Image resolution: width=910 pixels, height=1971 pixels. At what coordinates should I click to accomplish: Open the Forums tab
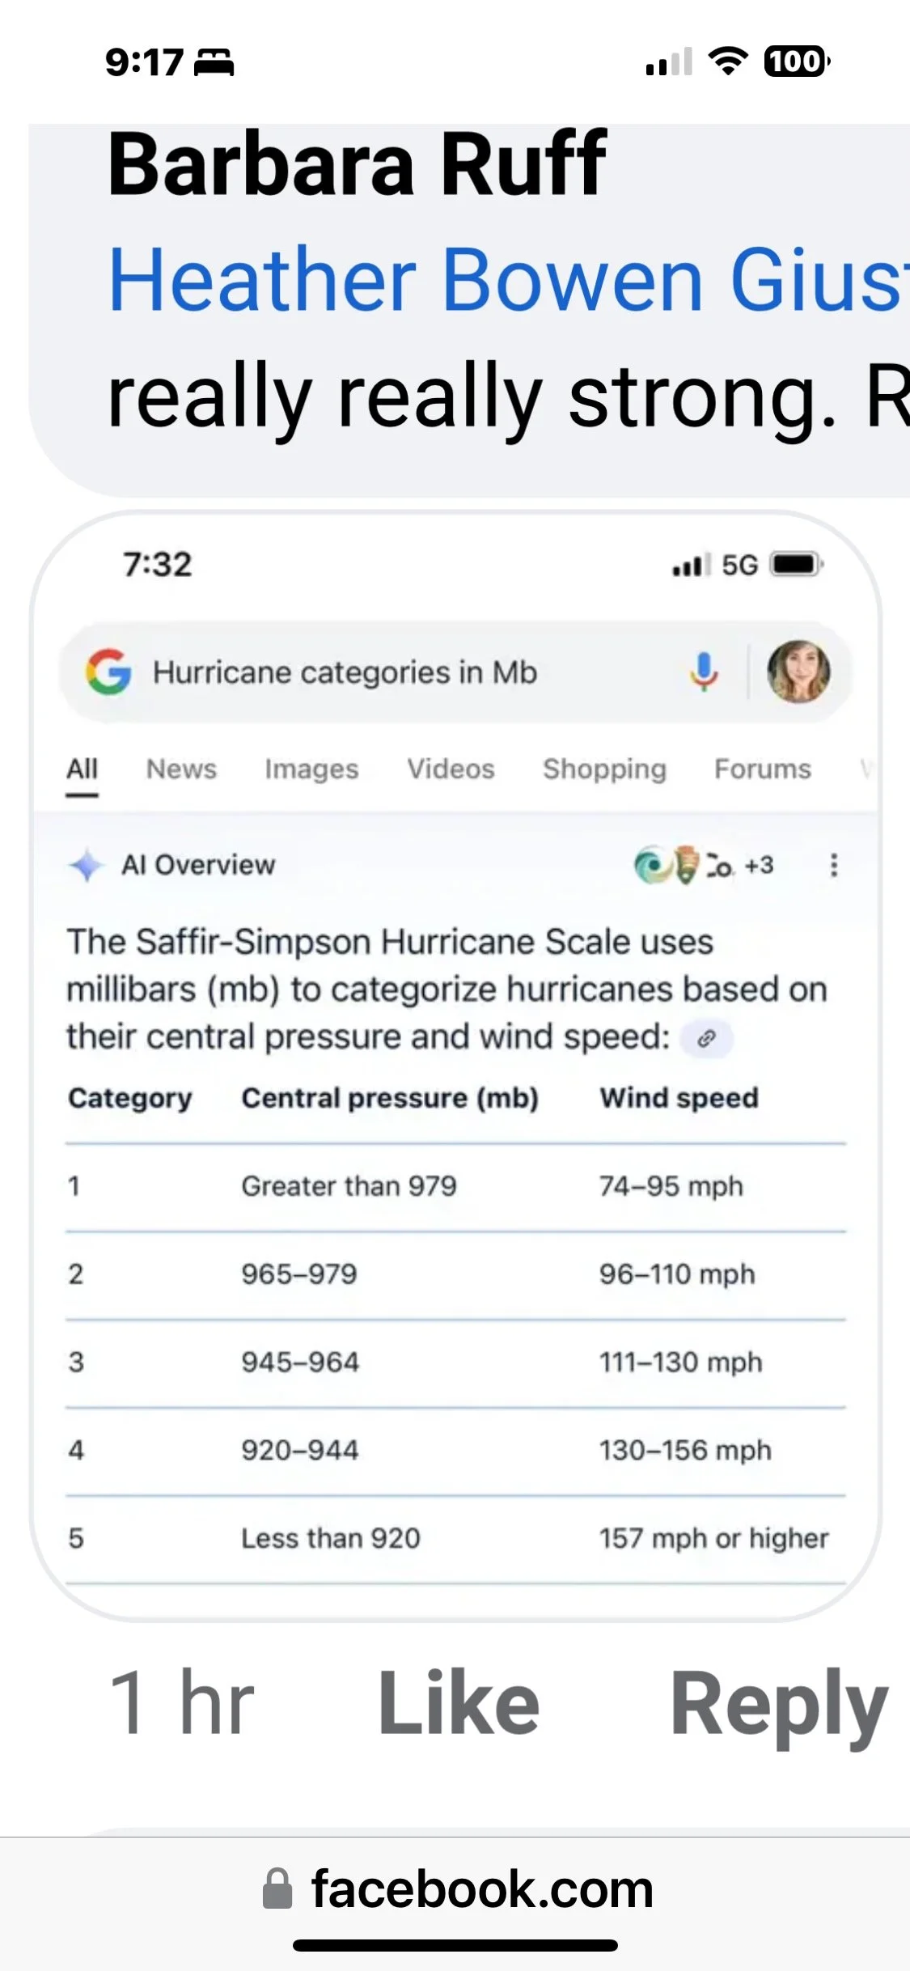click(762, 769)
